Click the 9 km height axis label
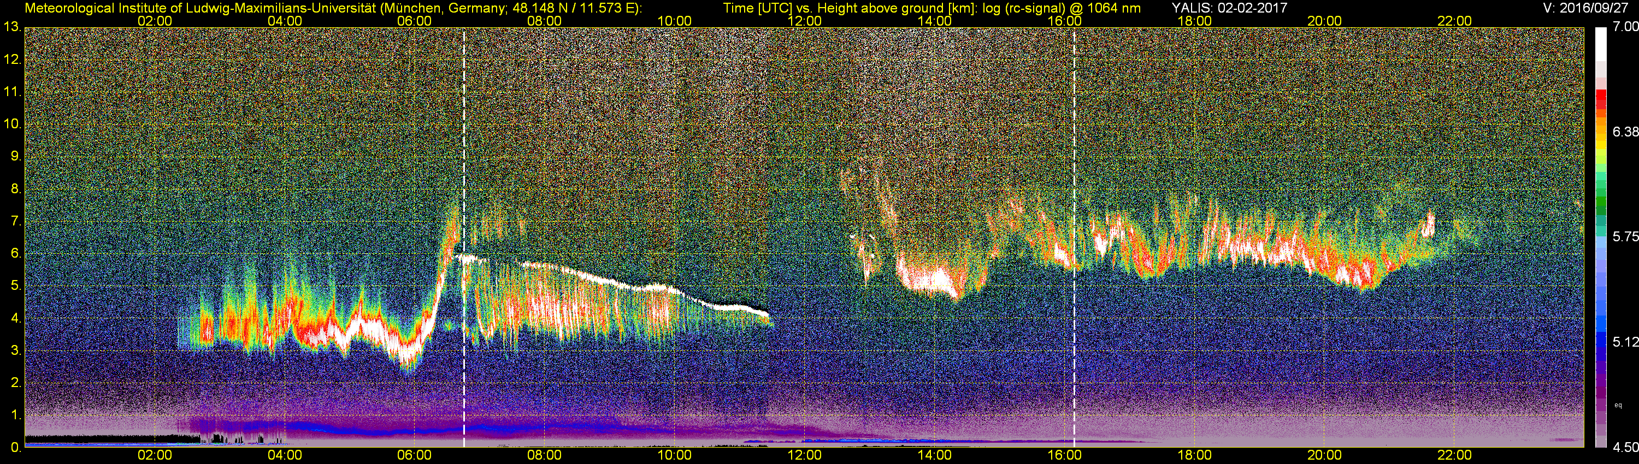The height and width of the screenshot is (464, 1639). [x=16, y=156]
